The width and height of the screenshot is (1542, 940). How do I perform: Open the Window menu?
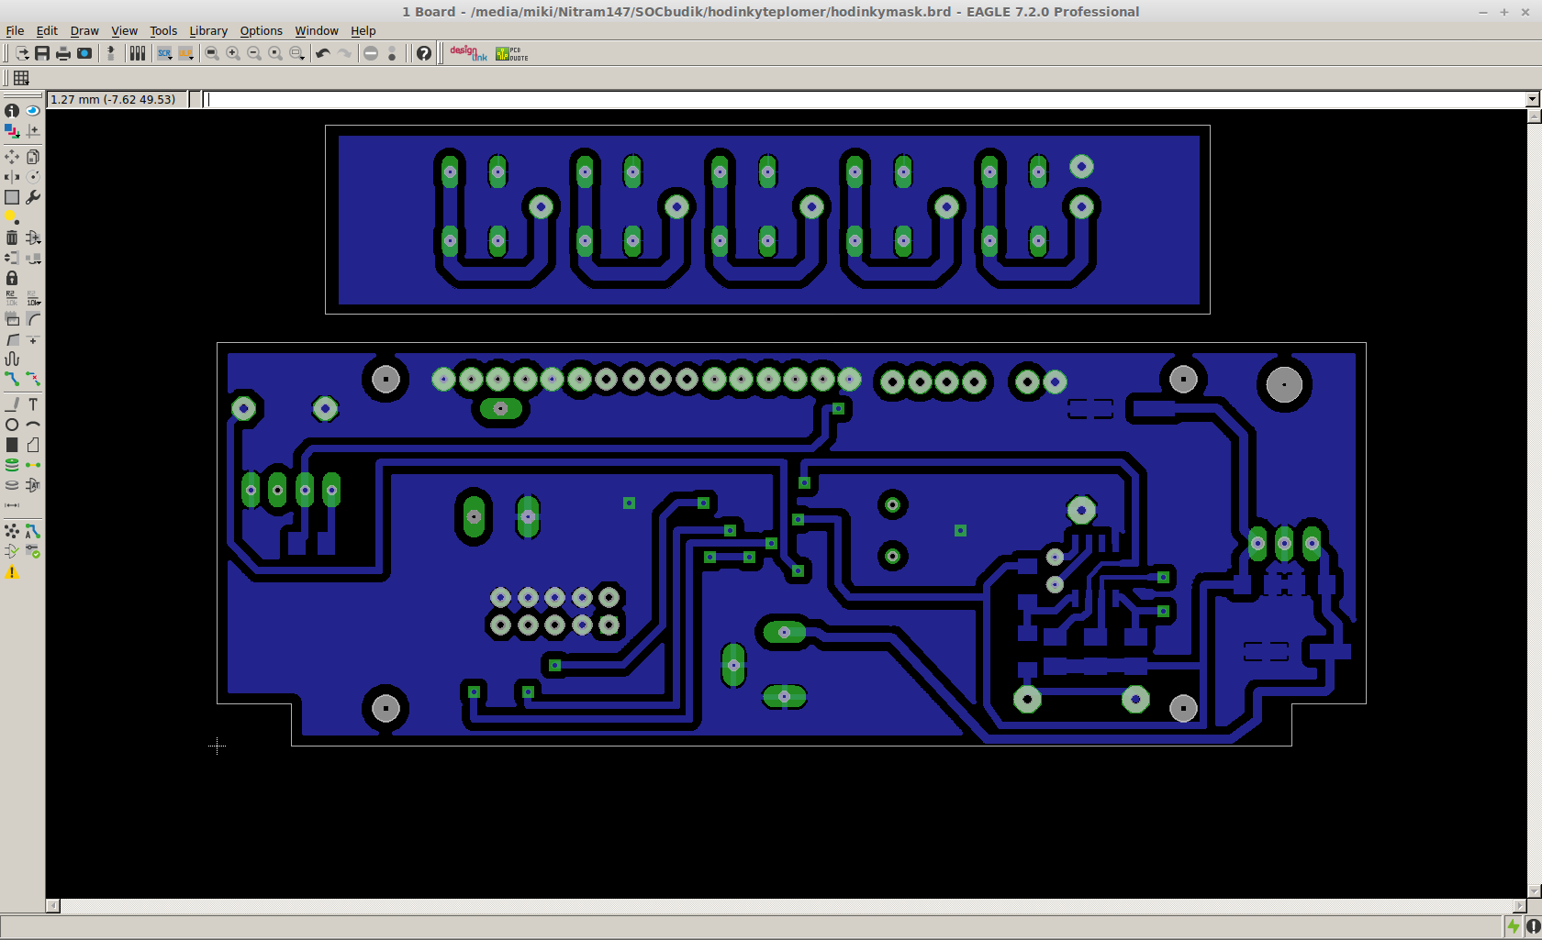click(317, 30)
